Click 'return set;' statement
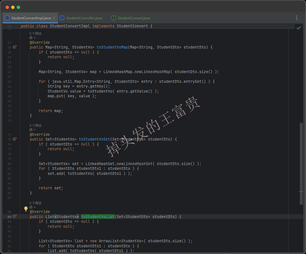 pyautogui.click(x=51, y=188)
